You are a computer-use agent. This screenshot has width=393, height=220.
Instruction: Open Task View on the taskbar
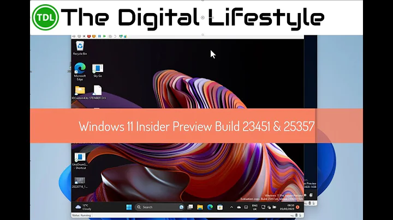click(x=190, y=207)
